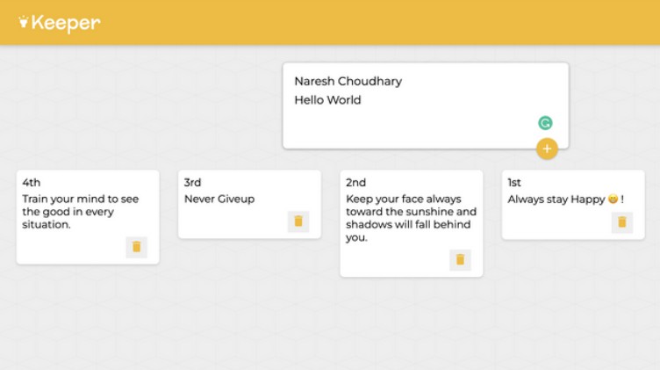This screenshot has height=370, width=660.
Task: Select the 4th note title
Action: point(32,183)
